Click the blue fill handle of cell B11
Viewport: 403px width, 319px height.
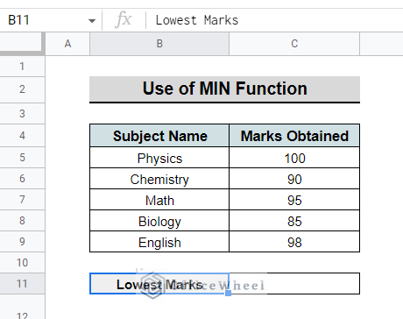(x=229, y=293)
